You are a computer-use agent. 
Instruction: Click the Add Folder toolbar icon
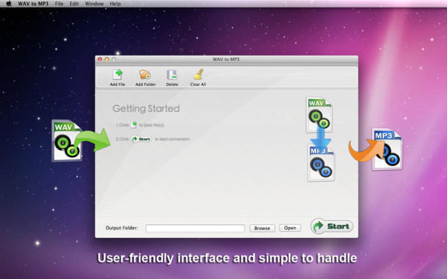coord(145,75)
